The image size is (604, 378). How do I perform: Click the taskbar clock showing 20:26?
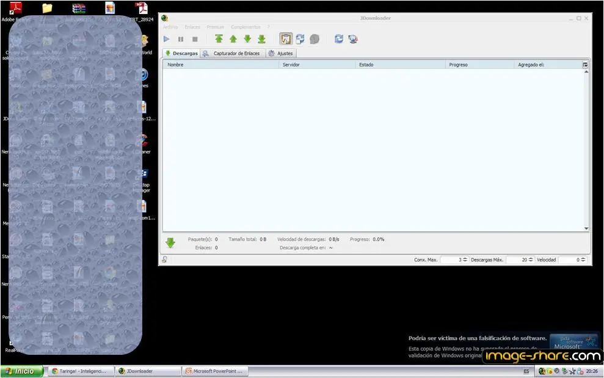tap(592, 371)
